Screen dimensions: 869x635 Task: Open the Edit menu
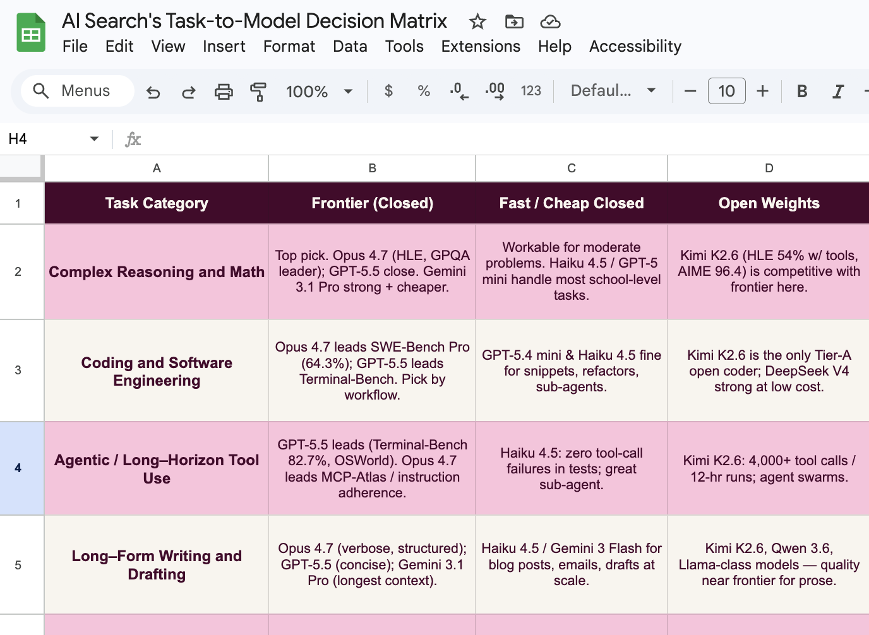(x=119, y=46)
